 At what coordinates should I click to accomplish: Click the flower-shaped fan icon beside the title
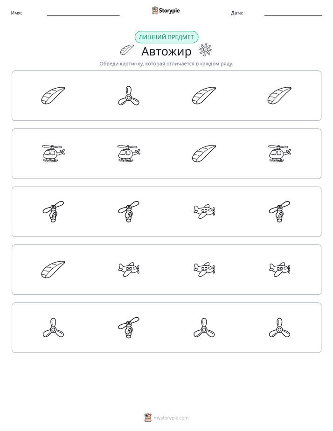206,50
